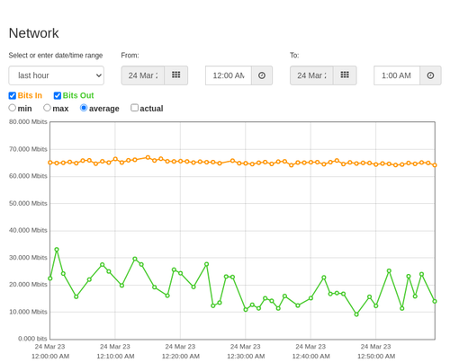Click the '0.000 bits' axis label

click(x=32, y=339)
